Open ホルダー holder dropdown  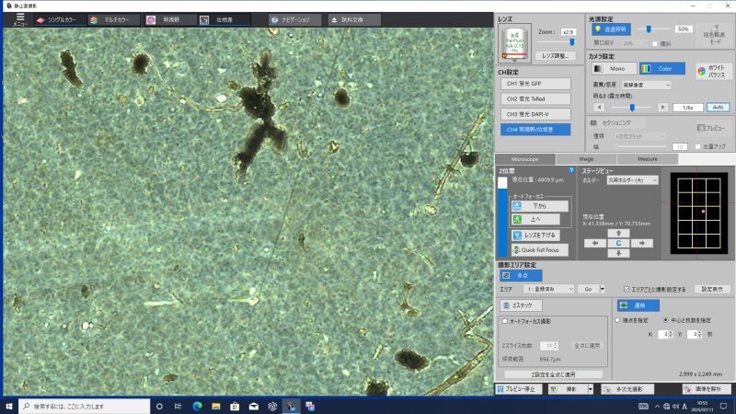click(632, 180)
